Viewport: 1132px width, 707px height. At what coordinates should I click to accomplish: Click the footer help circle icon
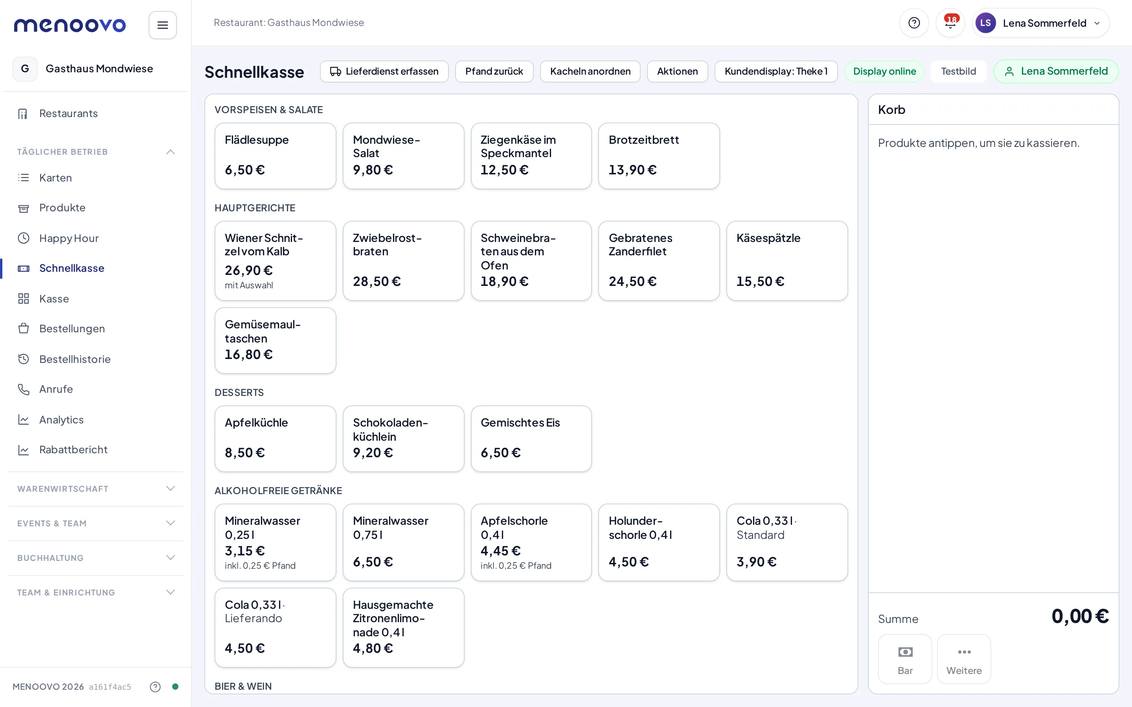point(155,687)
